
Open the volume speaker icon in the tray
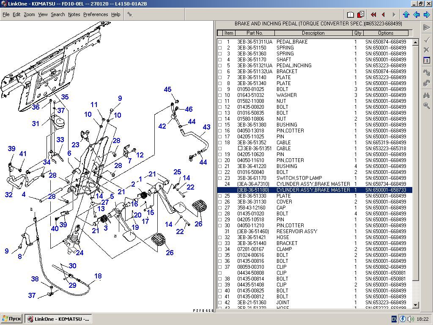click(x=411, y=319)
